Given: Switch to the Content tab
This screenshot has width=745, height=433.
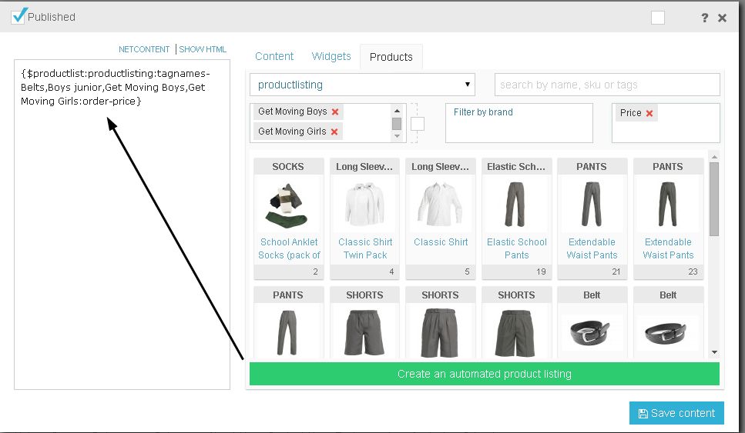Looking at the screenshot, I should (x=274, y=56).
